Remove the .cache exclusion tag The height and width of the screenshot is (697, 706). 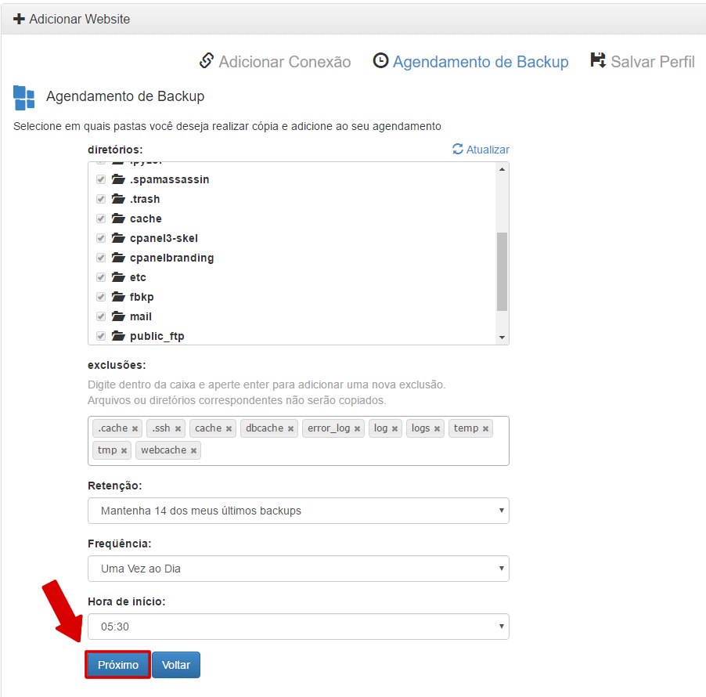pyautogui.click(x=135, y=429)
